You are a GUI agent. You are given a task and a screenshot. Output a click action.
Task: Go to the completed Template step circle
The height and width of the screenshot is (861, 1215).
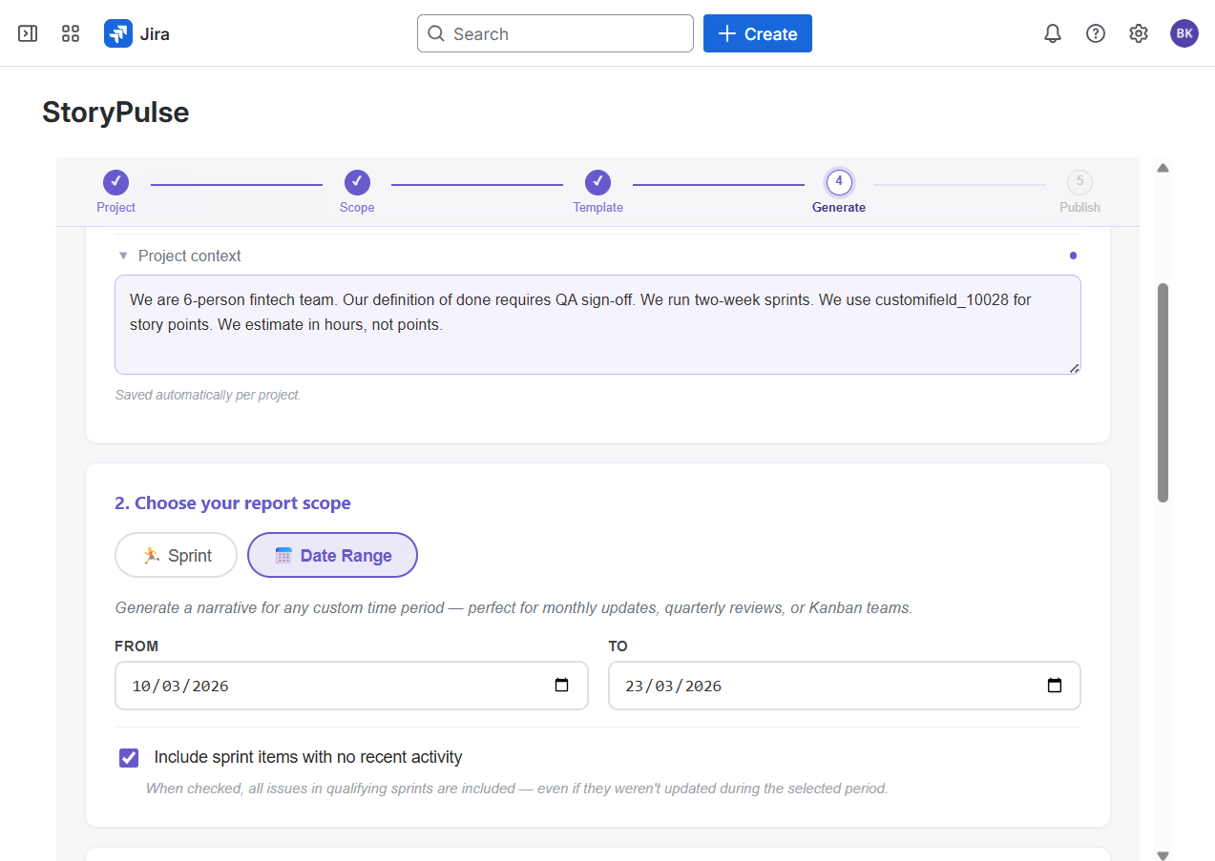point(597,182)
